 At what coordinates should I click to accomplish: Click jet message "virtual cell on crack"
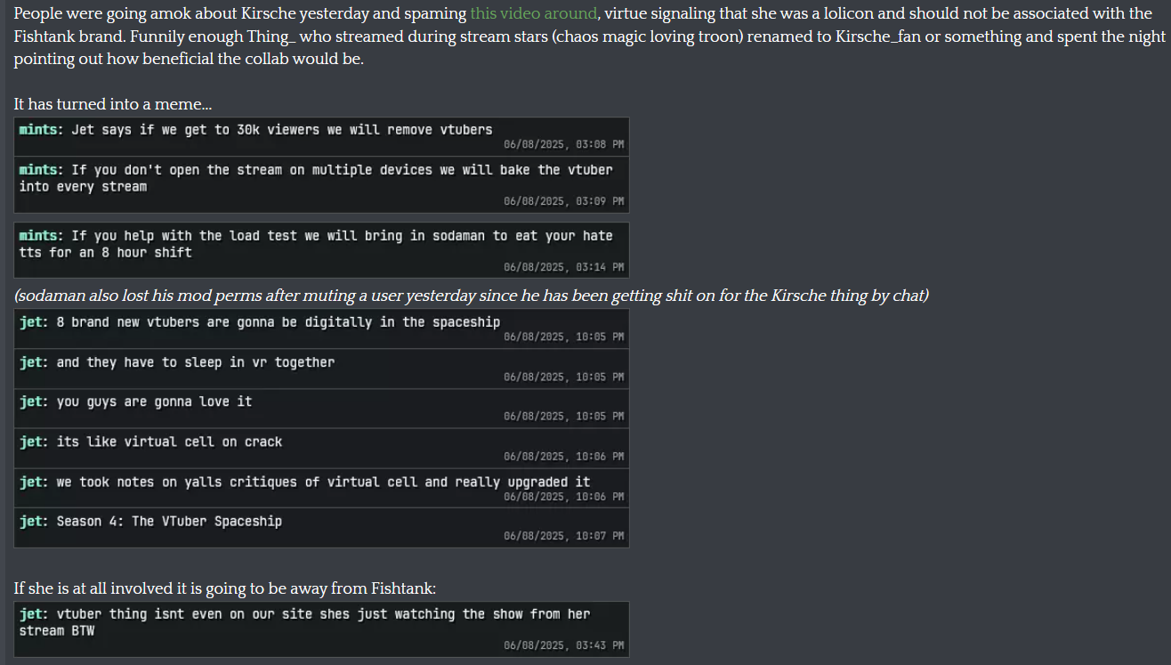[x=321, y=448]
